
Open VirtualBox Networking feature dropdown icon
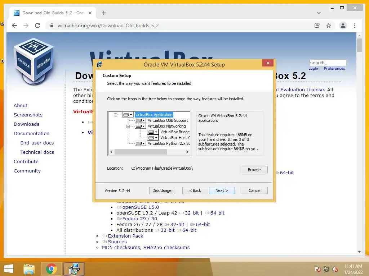pos(140,126)
